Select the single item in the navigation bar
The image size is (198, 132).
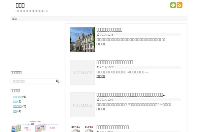click(x=15, y=19)
